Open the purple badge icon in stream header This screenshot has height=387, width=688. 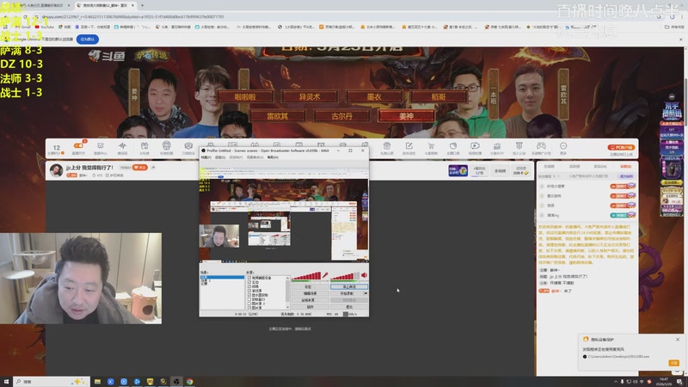458,170
